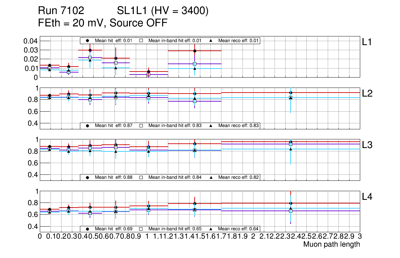Click the triangle marker in L1 legend

[211, 40]
